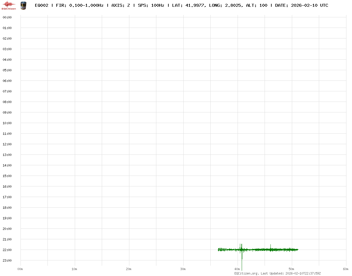Select the FIR 0.100-1.000Hz filter label
The width and height of the screenshot is (352, 276).
79,6
